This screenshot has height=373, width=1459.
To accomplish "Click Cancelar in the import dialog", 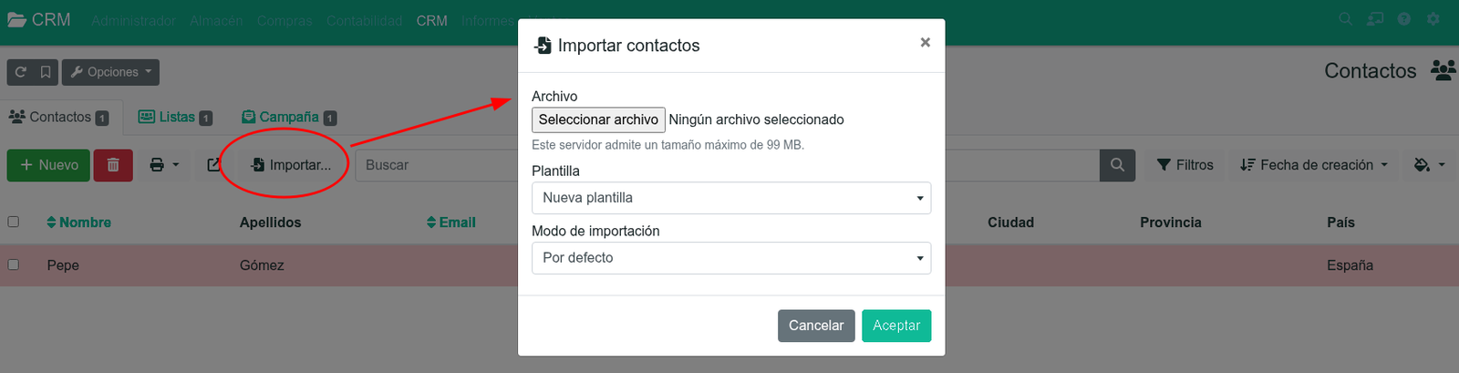I will click(x=816, y=326).
